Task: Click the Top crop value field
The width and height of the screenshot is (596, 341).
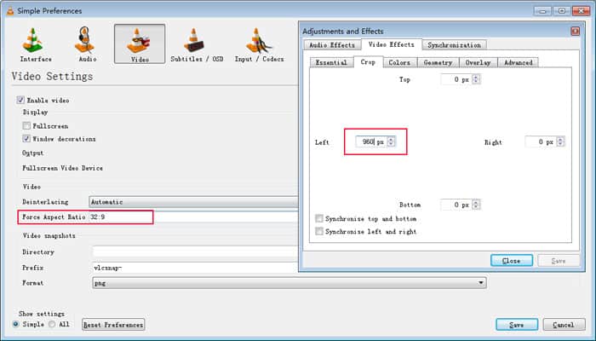Action: click(456, 79)
